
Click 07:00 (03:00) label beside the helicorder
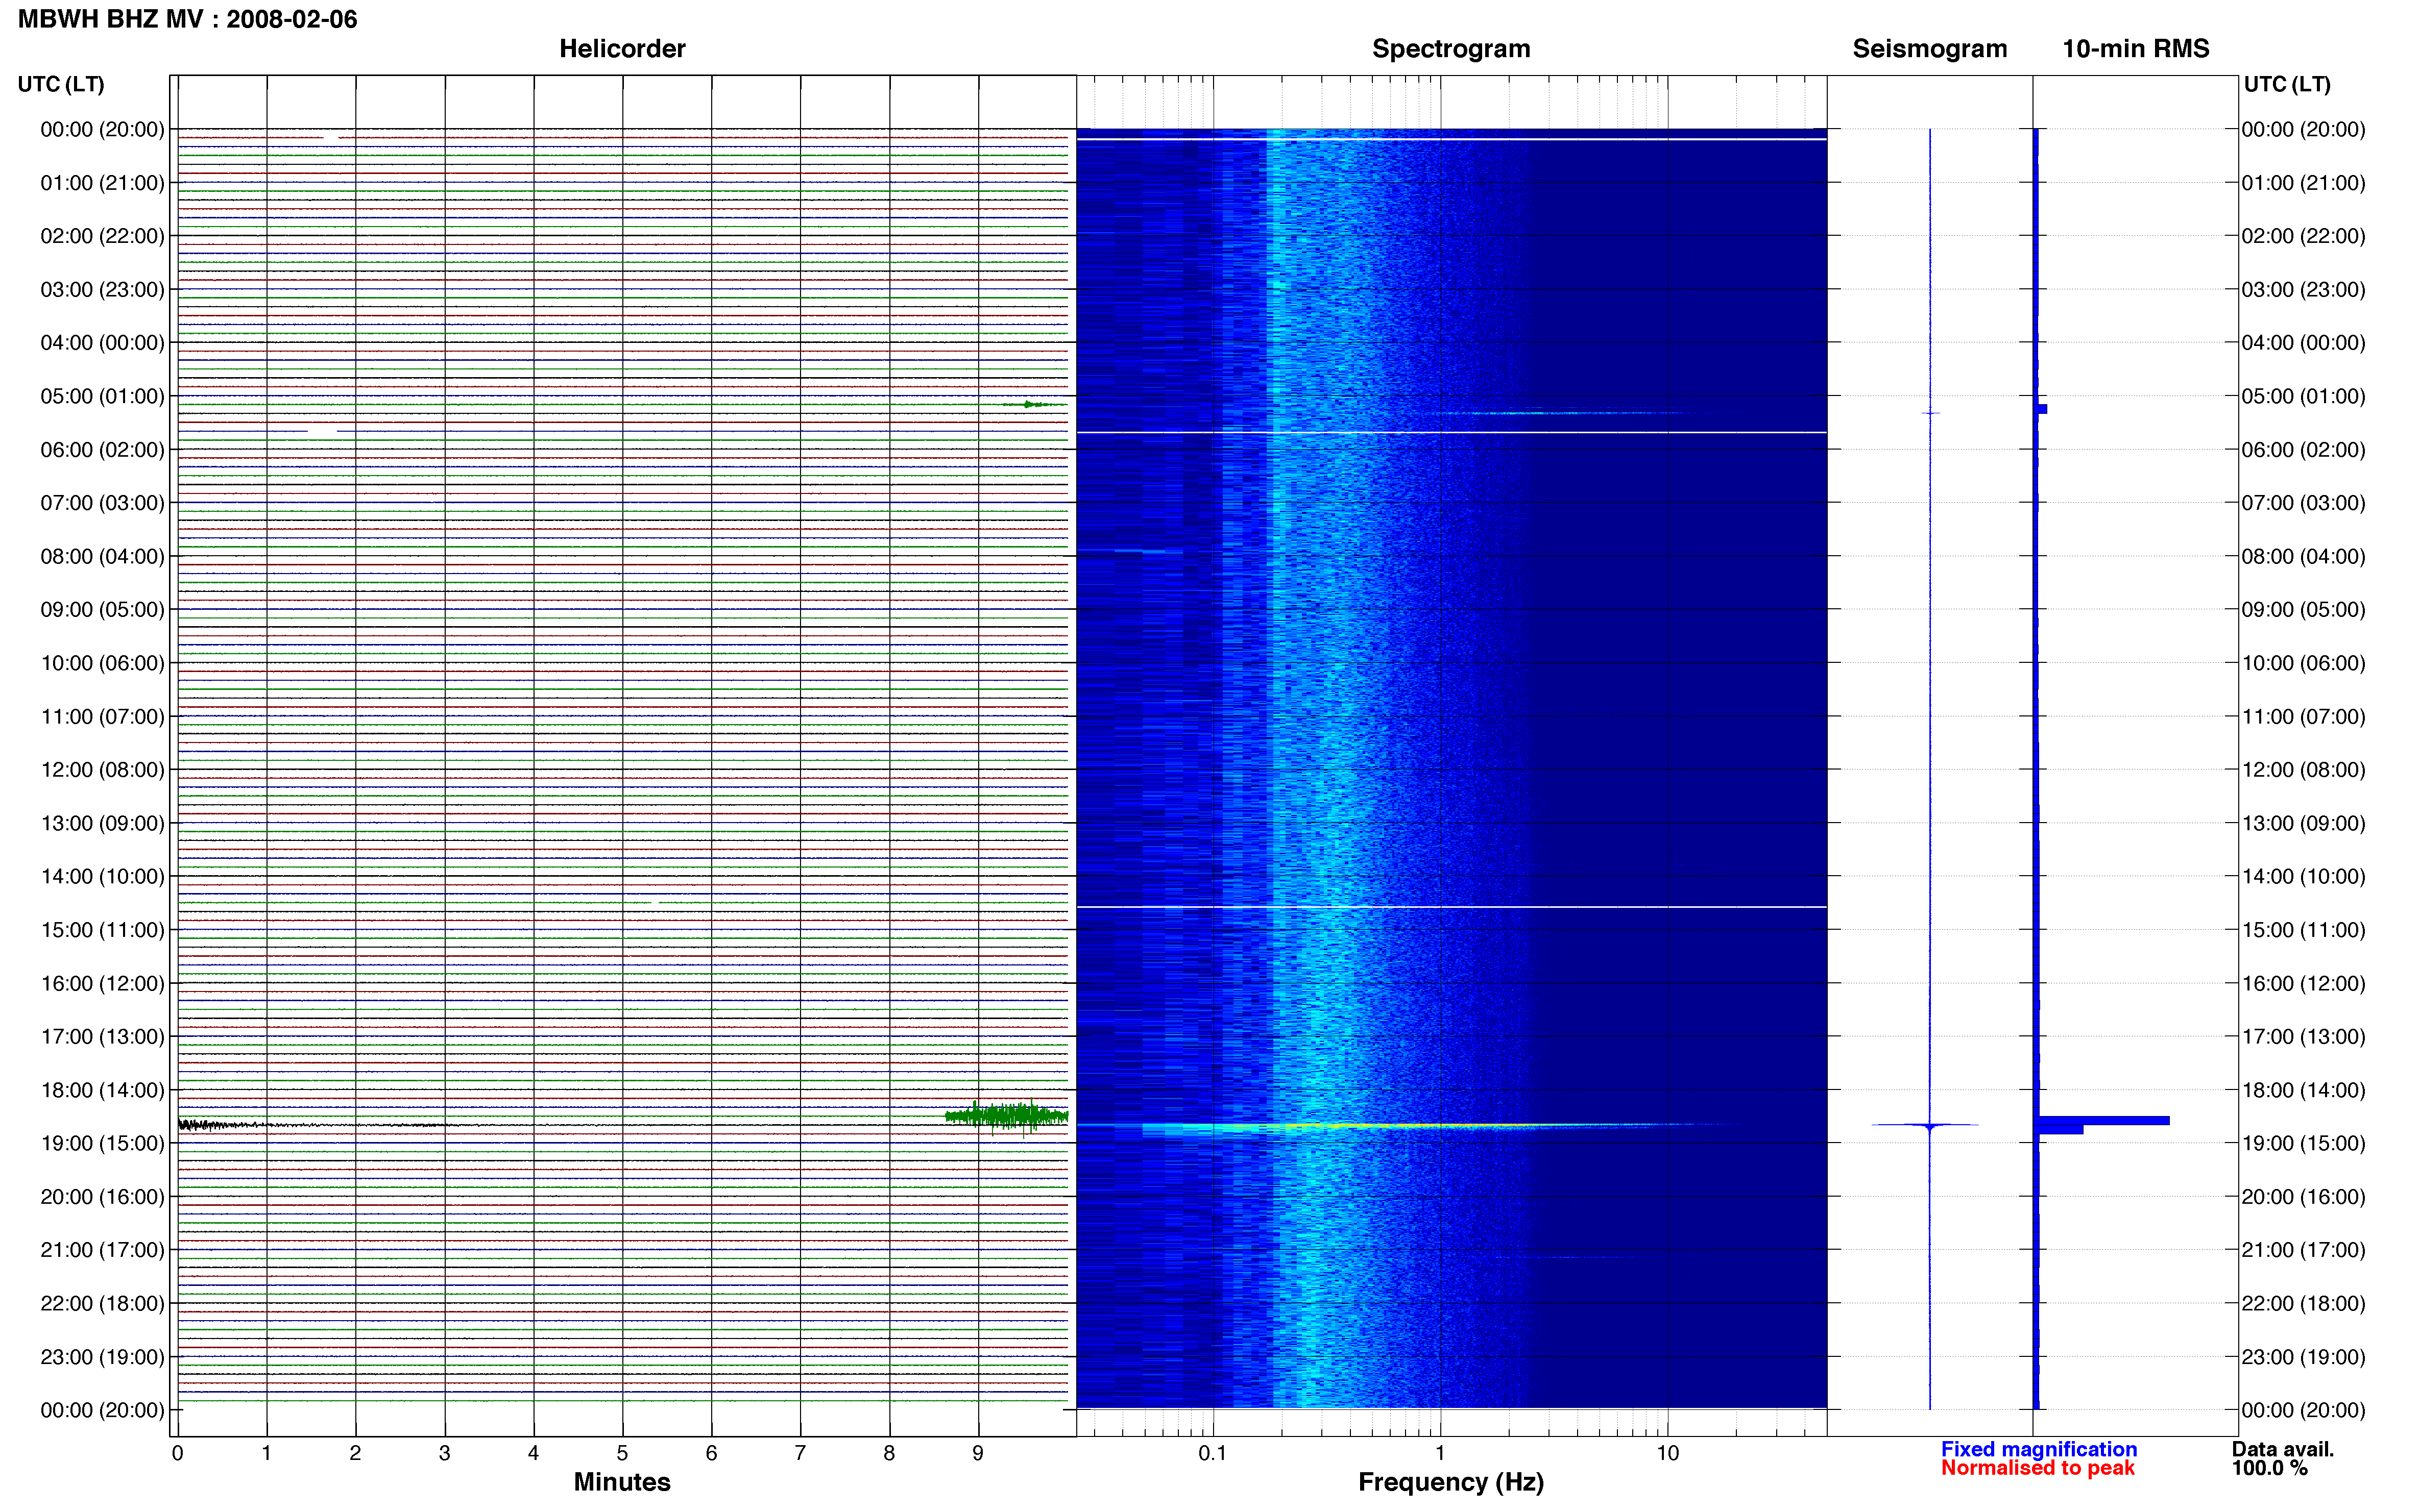coord(102,503)
